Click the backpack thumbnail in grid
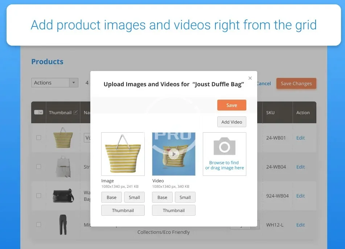Image resolution: width=345 pixels, height=249 pixels. click(63, 167)
